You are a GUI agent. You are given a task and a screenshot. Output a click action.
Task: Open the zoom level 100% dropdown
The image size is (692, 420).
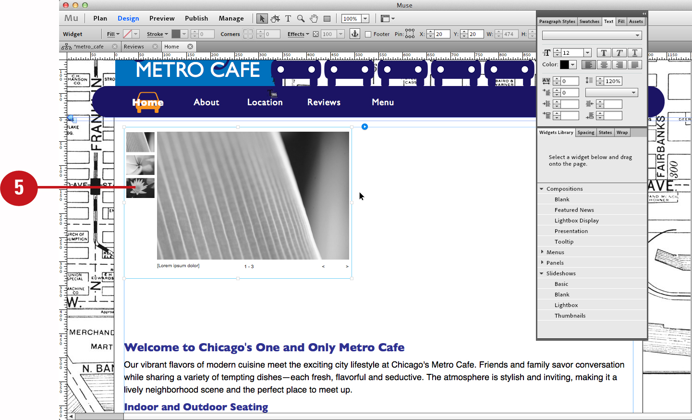point(365,19)
